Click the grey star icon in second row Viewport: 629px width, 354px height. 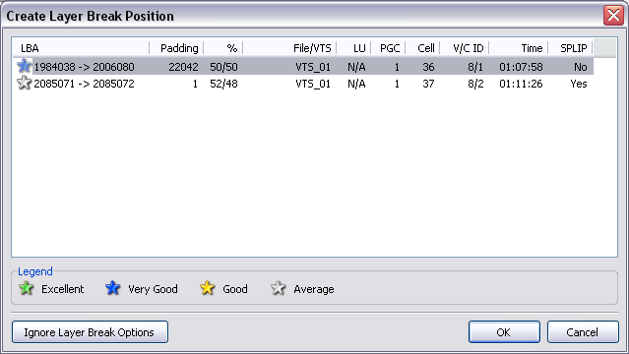point(24,83)
